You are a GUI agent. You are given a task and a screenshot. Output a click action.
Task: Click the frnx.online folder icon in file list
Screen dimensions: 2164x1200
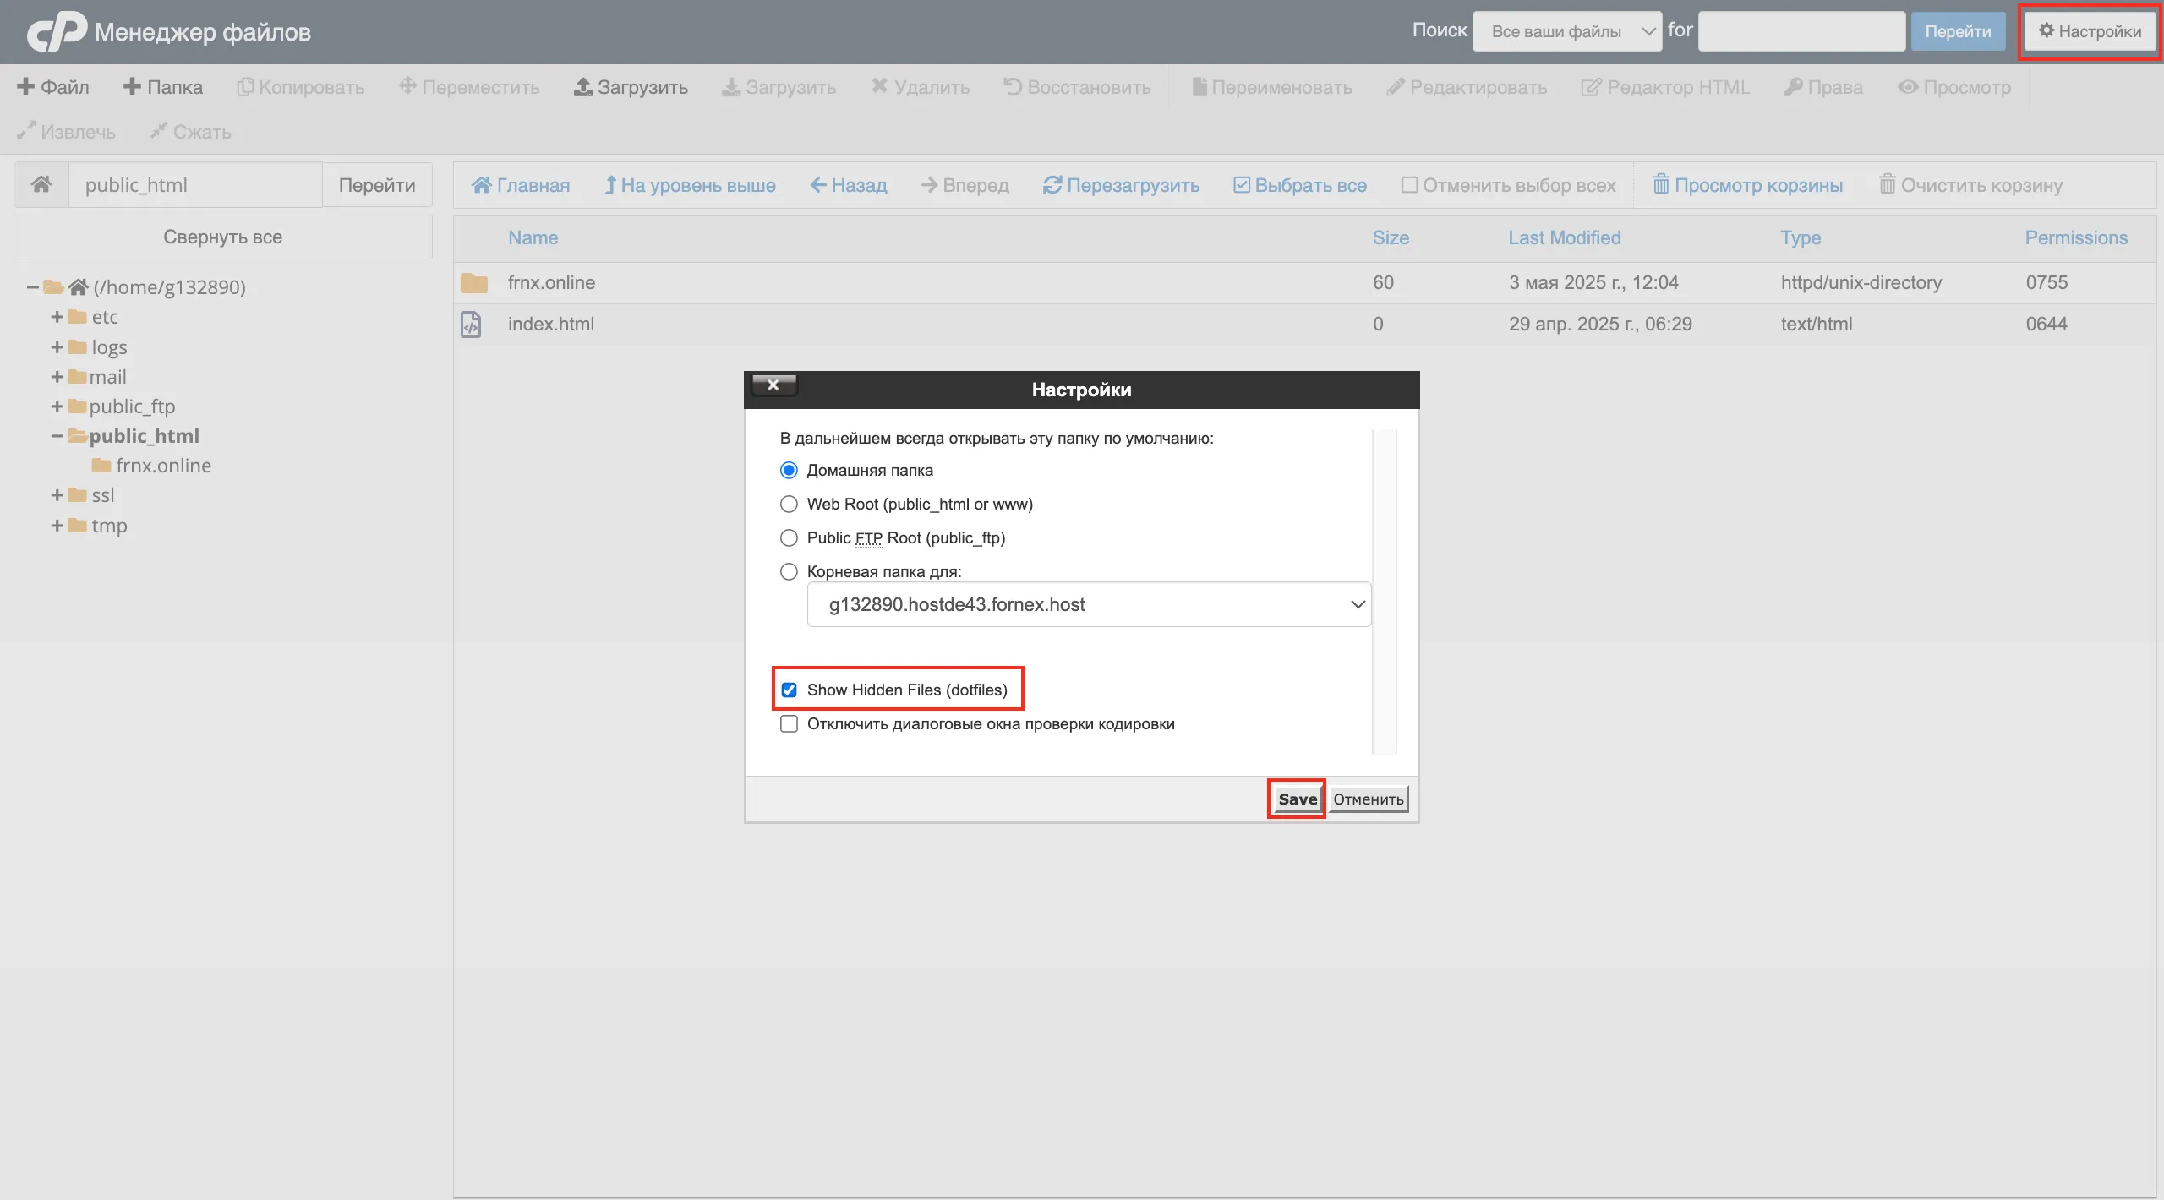point(473,283)
